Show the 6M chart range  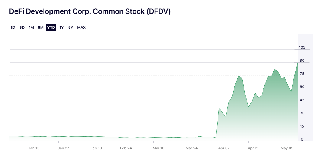[41, 28]
